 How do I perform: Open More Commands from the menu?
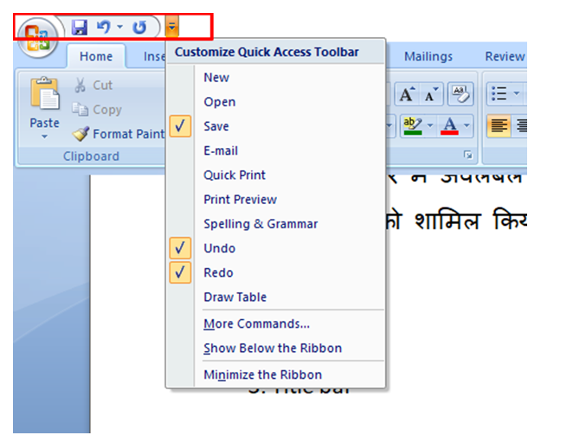[x=256, y=323]
